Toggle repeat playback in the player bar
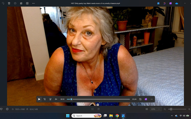Image resolution: width=191 pixels, height=119 pixels. pyautogui.click(x=140, y=99)
